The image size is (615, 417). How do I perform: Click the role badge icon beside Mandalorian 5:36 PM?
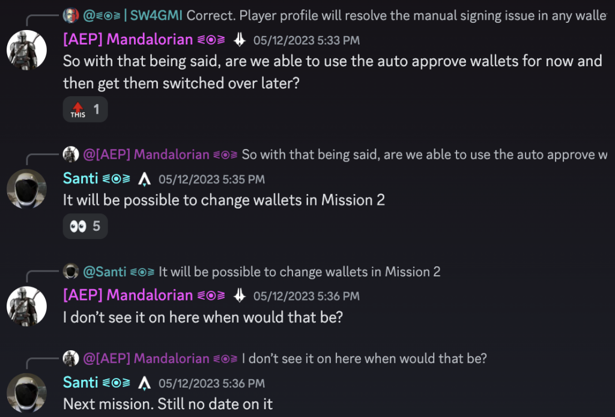240,296
